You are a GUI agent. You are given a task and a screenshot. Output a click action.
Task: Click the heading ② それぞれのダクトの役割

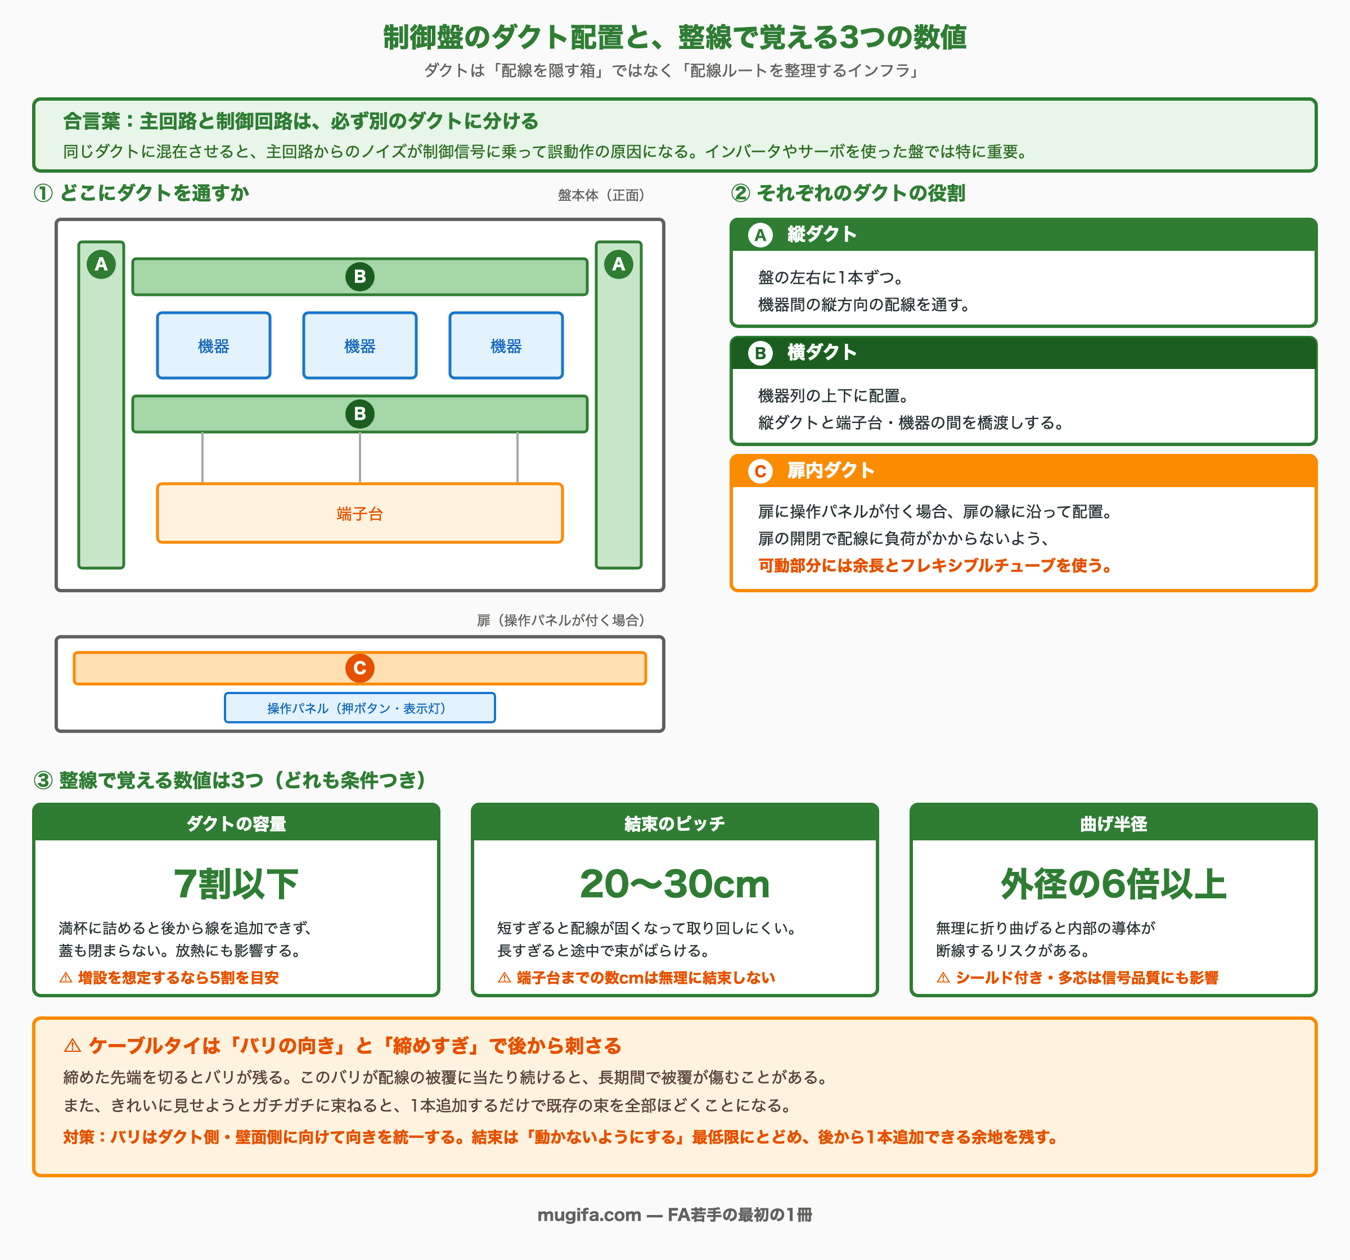point(848,193)
